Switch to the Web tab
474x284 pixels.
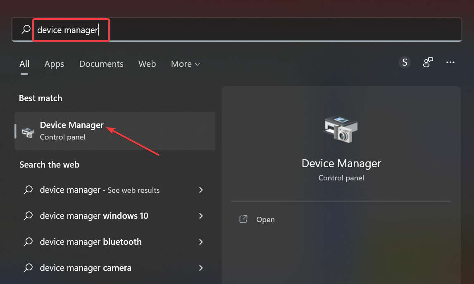coord(147,64)
